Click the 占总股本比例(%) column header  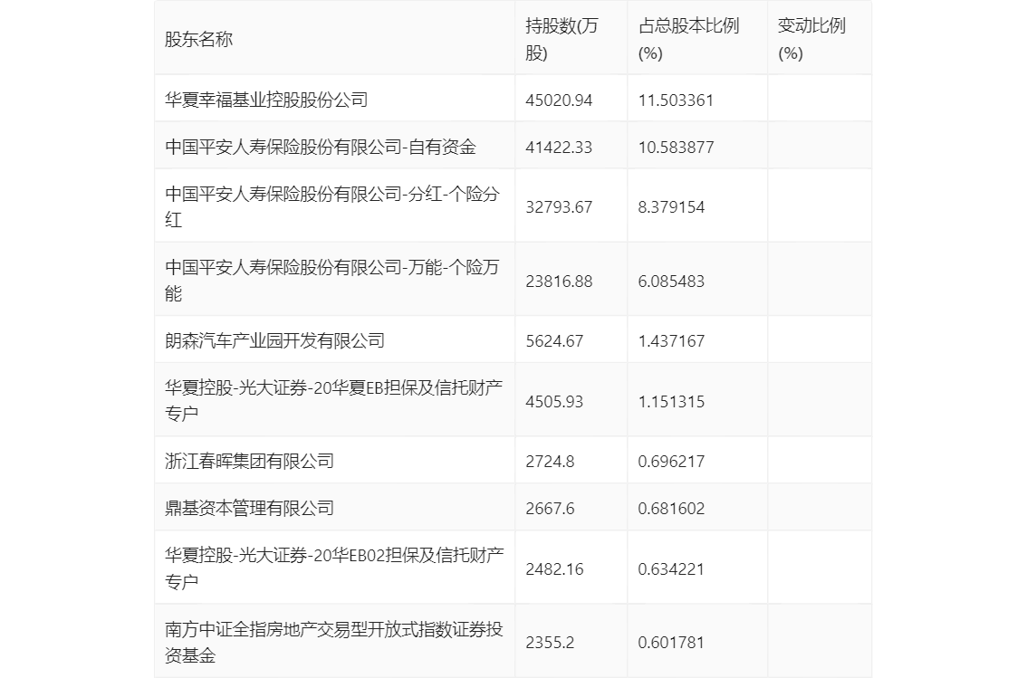pyautogui.click(x=688, y=39)
